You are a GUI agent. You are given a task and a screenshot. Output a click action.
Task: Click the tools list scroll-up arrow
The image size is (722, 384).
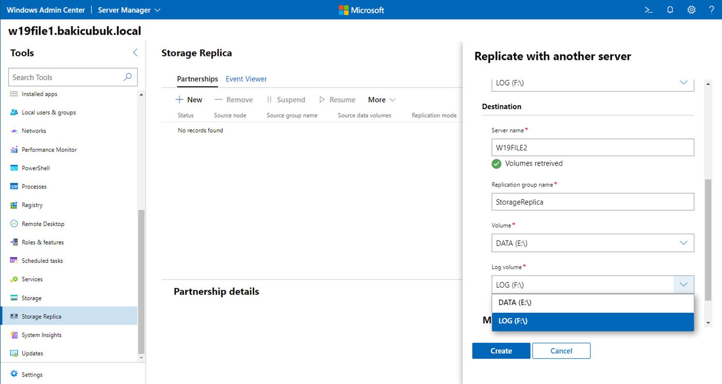pos(141,95)
